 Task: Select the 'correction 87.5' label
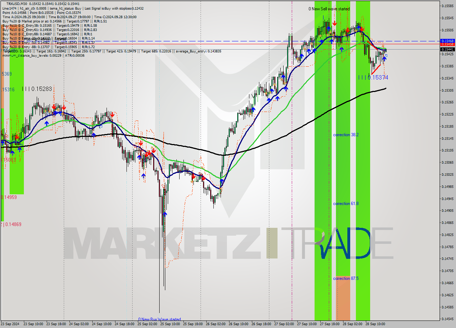coord(346,278)
